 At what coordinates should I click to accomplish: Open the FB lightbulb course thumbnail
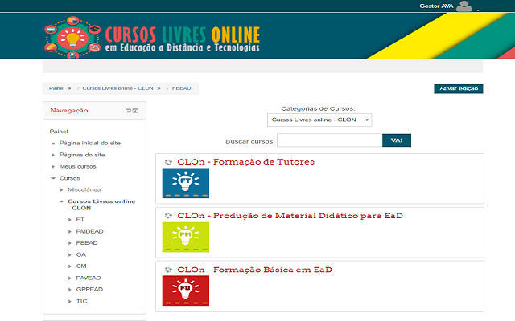(x=186, y=291)
